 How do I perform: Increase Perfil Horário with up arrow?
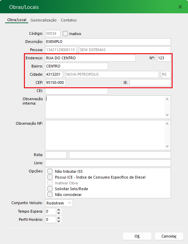point(59,218)
